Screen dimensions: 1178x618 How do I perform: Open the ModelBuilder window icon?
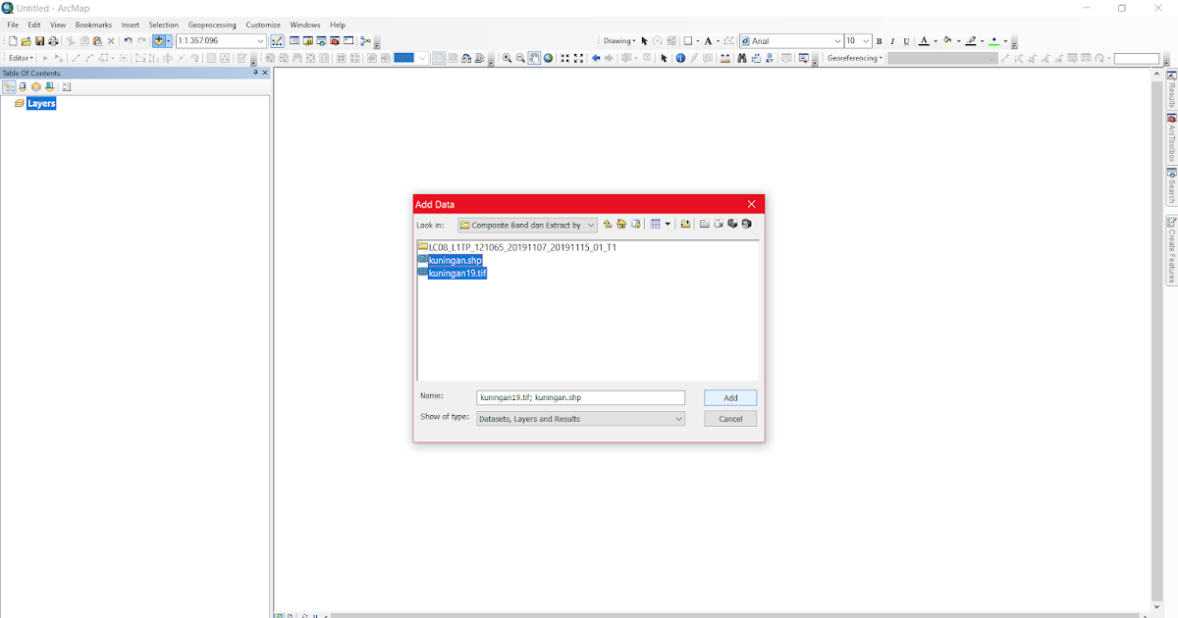[x=365, y=41]
